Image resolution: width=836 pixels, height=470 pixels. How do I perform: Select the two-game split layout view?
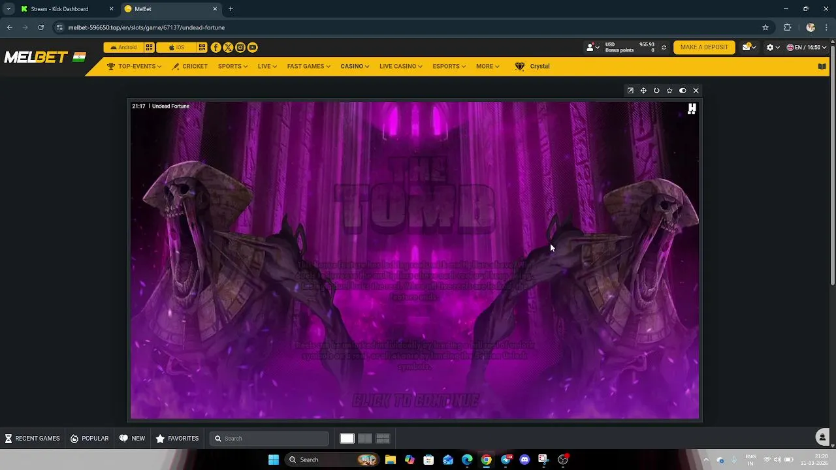(365, 439)
